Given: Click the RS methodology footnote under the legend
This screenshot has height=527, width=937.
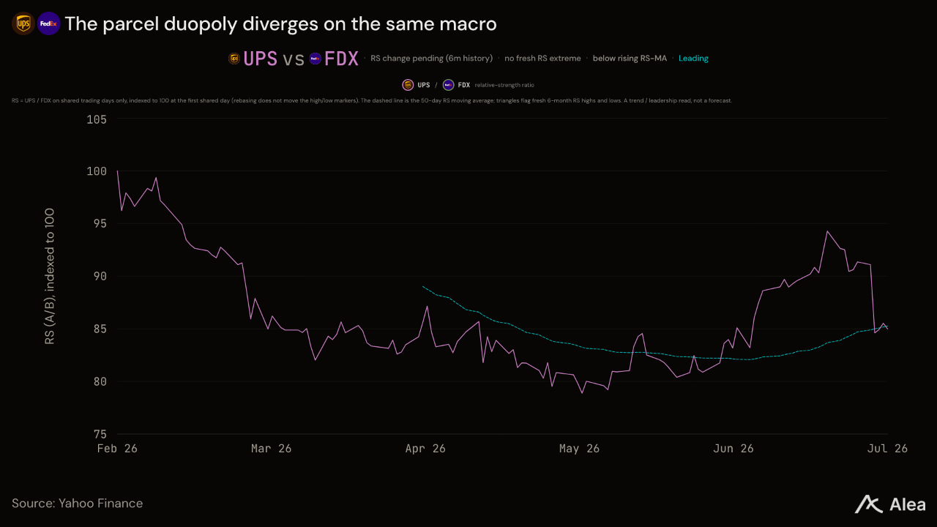Looking at the screenshot, I should point(372,100).
